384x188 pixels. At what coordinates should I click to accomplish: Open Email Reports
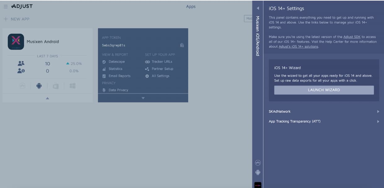120,76
